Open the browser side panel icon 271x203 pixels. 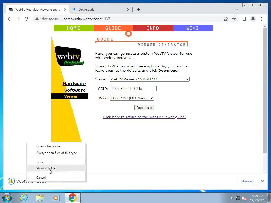tap(244, 19)
